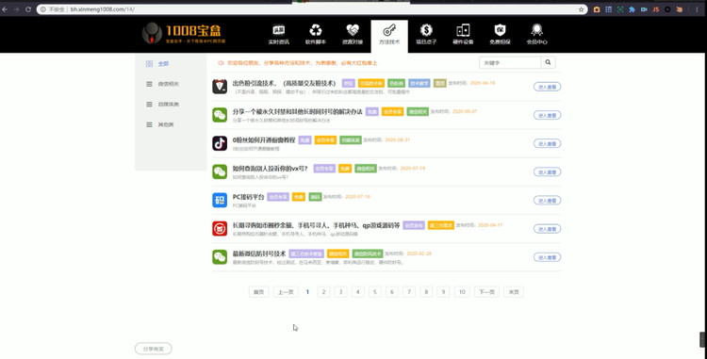The height and width of the screenshot is (359, 707).
Task: Click WeChat icon of 永久封禁 post
Action: [220, 115]
